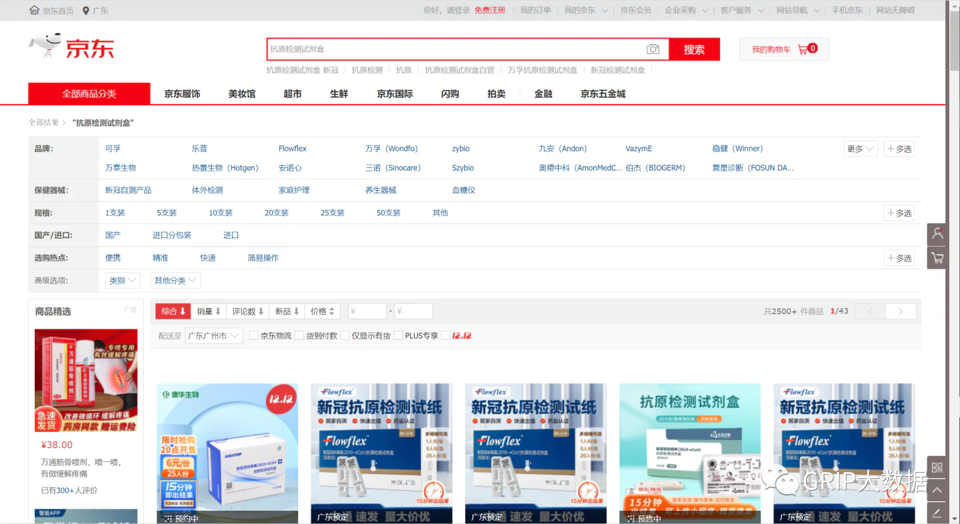Viewport: 960px width, 524px height.
Task: Click suggested search 万孚抗原检测试剂盒
Action: coord(543,69)
